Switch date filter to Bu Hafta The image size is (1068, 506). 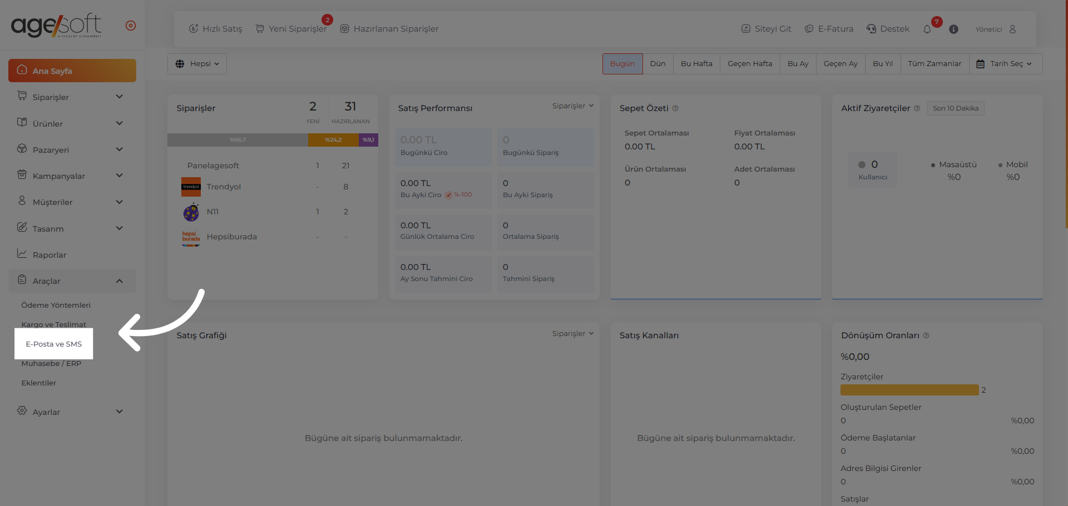[696, 64]
